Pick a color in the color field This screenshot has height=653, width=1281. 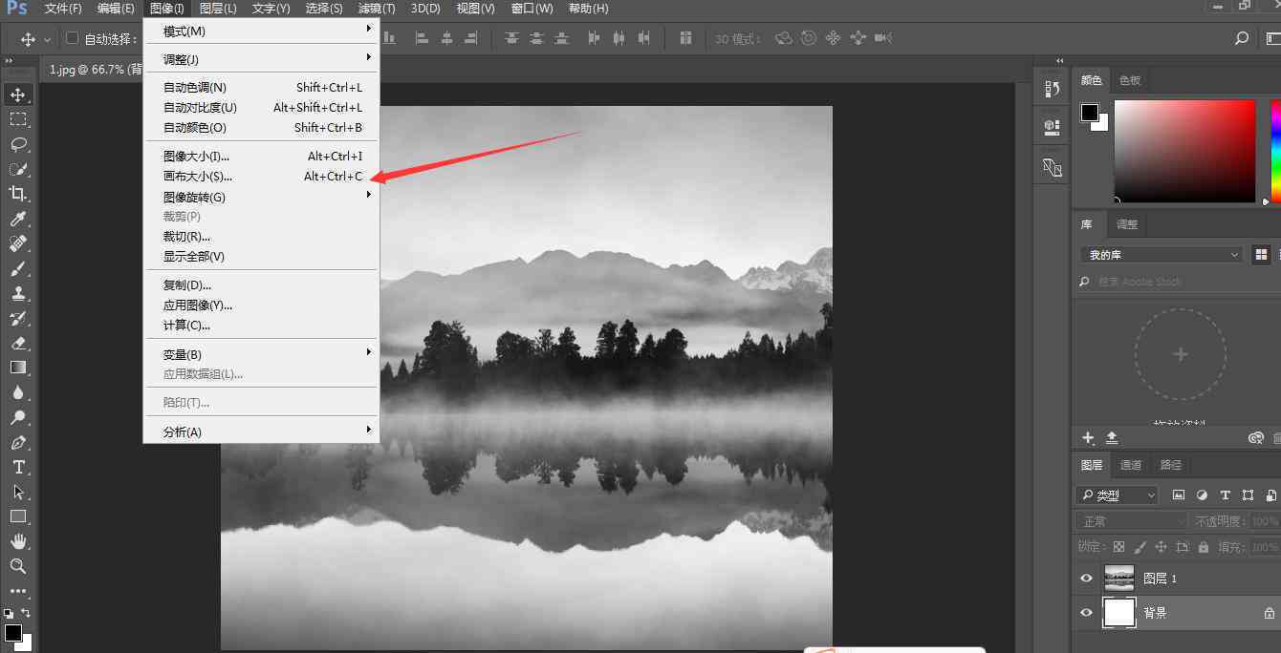(x=1184, y=151)
